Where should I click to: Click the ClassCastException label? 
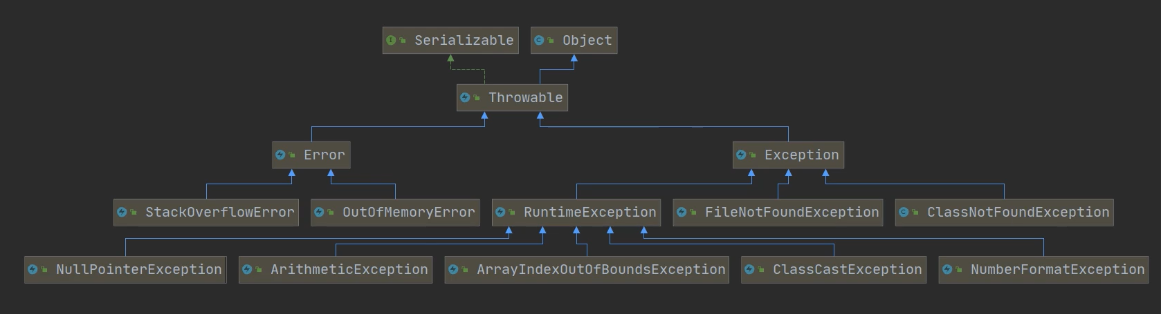[847, 269]
